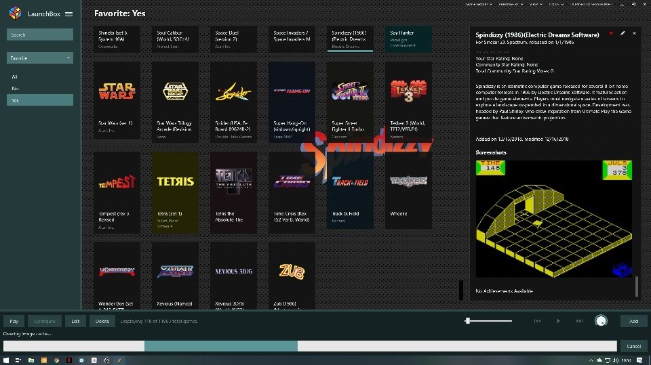Click in the Search field
This screenshot has height=365, width=651.
pyautogui.click(x=40, y=35)
